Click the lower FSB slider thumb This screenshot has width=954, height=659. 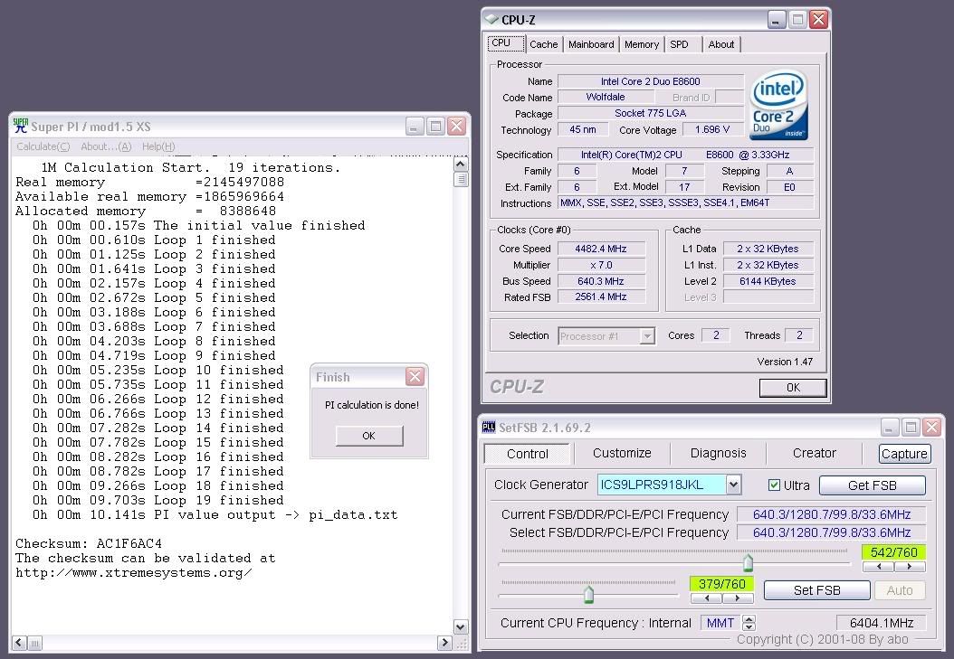point(588,593)
